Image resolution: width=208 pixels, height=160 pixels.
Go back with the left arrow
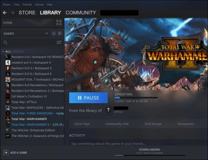(5, 13)
